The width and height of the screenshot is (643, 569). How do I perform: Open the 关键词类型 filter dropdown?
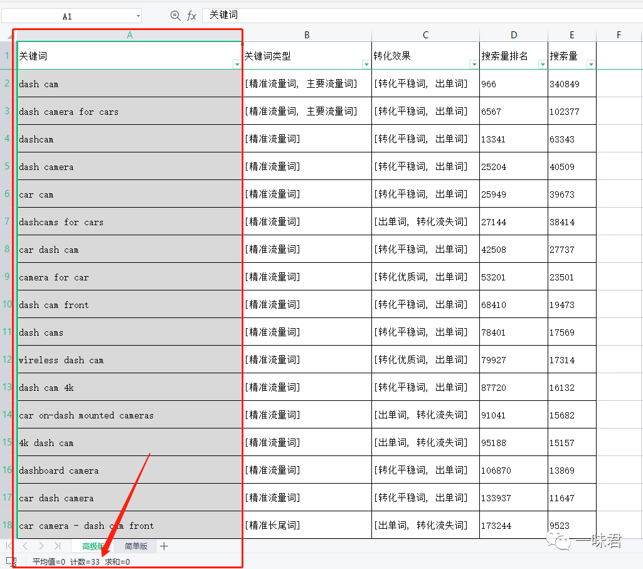tap(366, 64)
